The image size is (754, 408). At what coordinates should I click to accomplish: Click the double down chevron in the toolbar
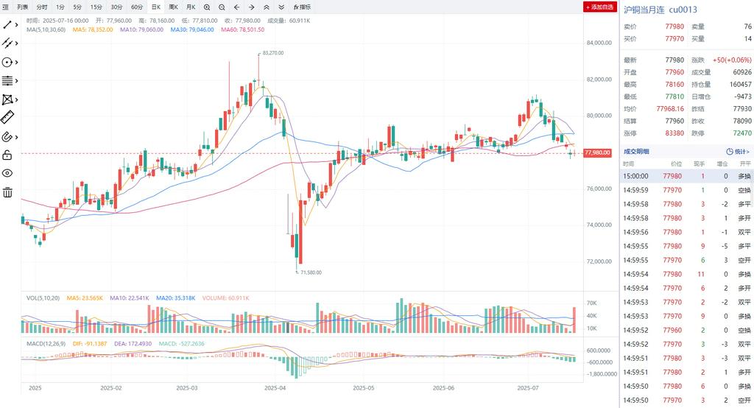coord(281,7)
